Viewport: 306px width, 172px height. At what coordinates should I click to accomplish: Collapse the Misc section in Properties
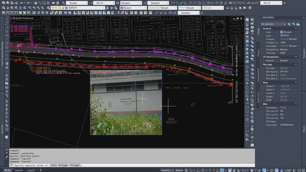point(296,104)
